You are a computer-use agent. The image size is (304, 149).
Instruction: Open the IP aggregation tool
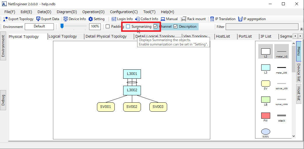point(240,19)
